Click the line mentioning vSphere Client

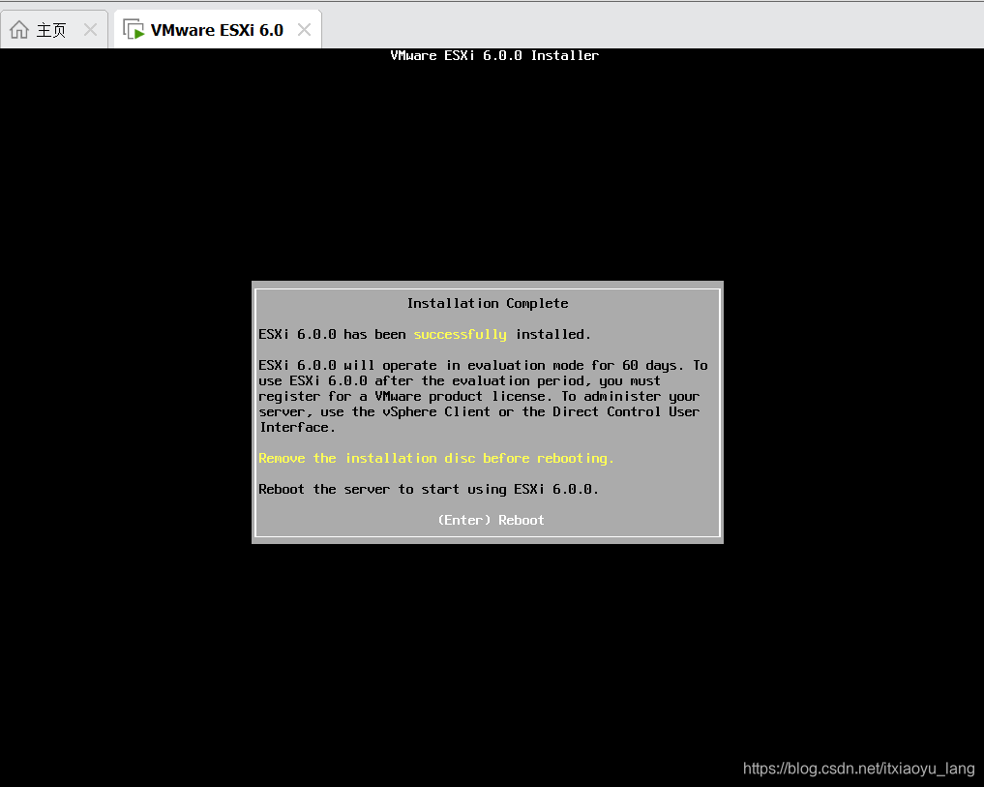click(x=479, y=412)
